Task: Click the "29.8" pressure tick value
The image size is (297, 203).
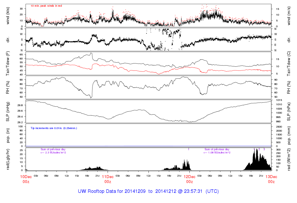Action: pos(20,105)
